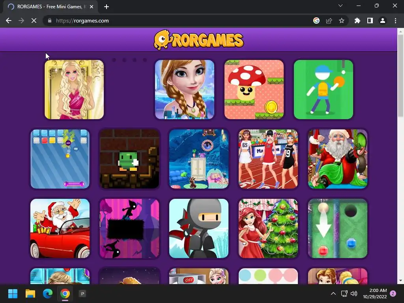Open the marathon girls dress-up game
Image resolution: width=404 pixels, height=303 pixels.
(x=268, y=159)
